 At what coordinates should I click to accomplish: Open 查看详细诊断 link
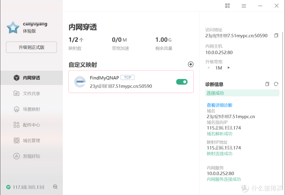(220, 105)
